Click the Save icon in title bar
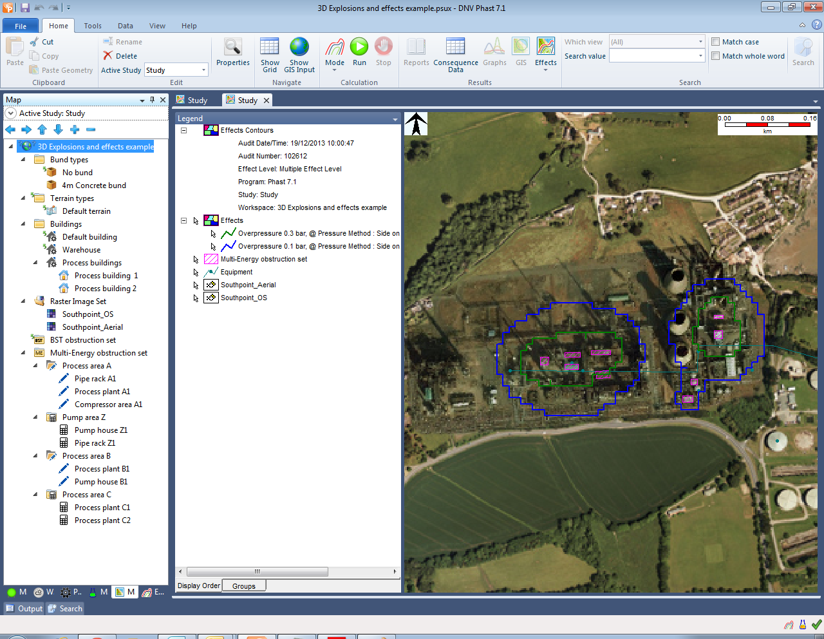The height and width of the screenshot is (639, 824). pyautogui.click(x=25, y=8)
